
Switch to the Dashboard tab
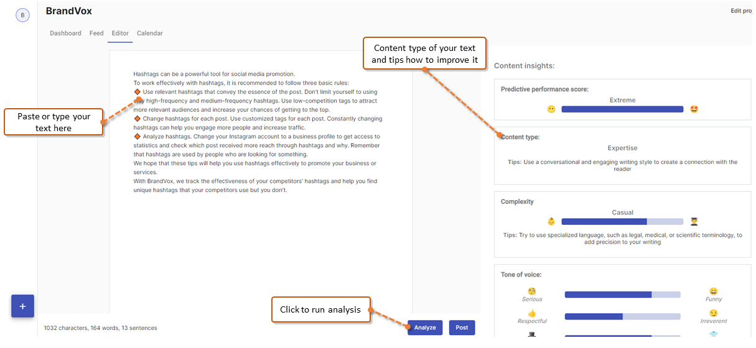65,33
